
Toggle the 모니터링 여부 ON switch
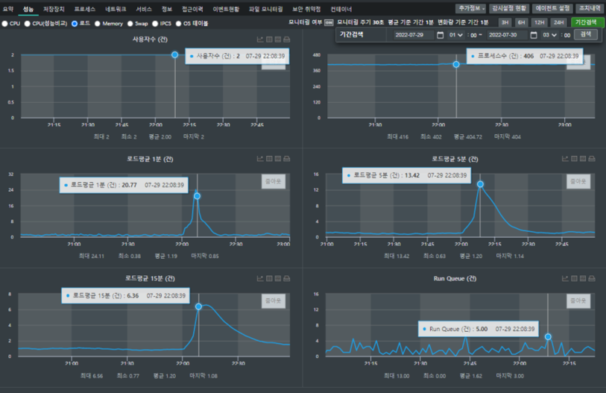(x=329, y=22)
